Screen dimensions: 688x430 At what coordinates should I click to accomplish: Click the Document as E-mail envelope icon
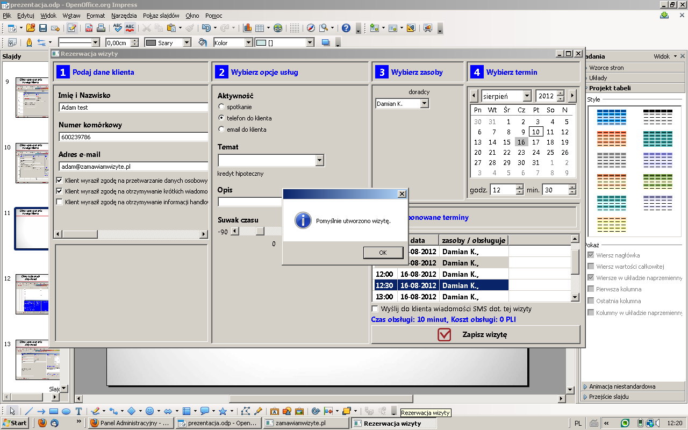pos(54,28)
